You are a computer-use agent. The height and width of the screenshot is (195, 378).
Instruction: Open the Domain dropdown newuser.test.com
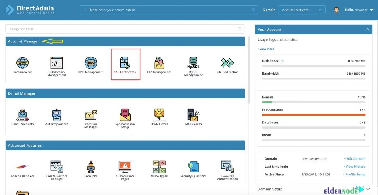[x=302, y=10]
